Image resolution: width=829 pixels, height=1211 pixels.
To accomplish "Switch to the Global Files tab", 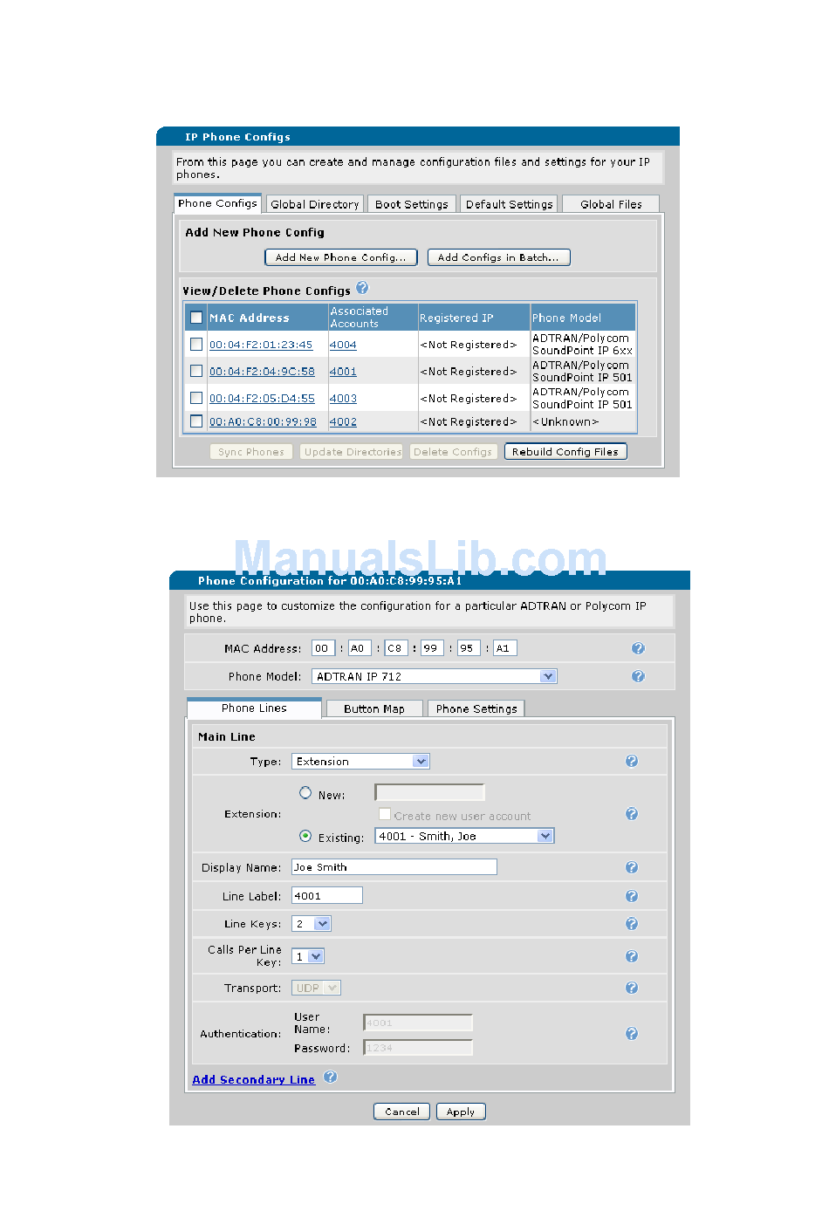I will point(611,204).
